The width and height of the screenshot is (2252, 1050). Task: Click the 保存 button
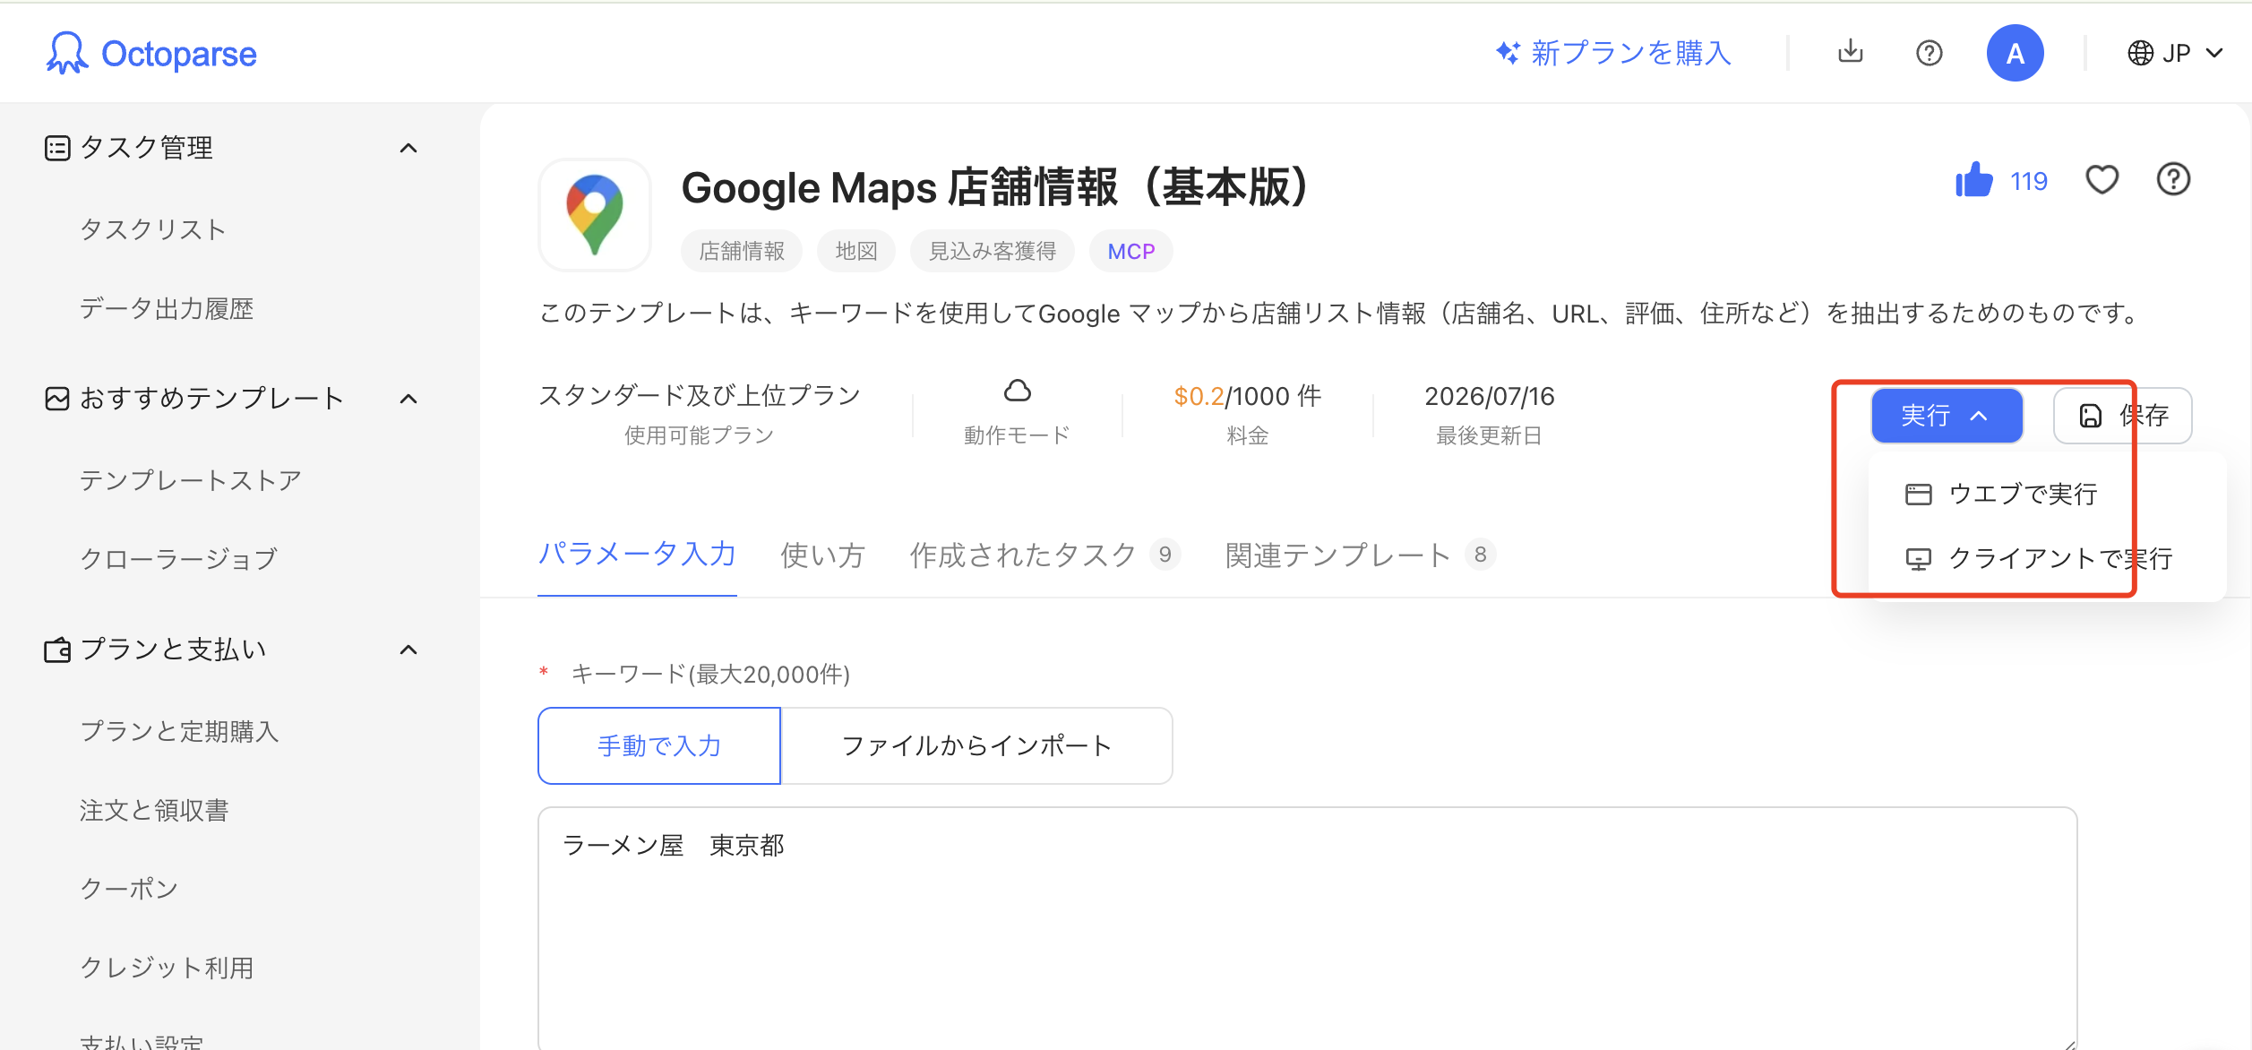point(2122,416)
